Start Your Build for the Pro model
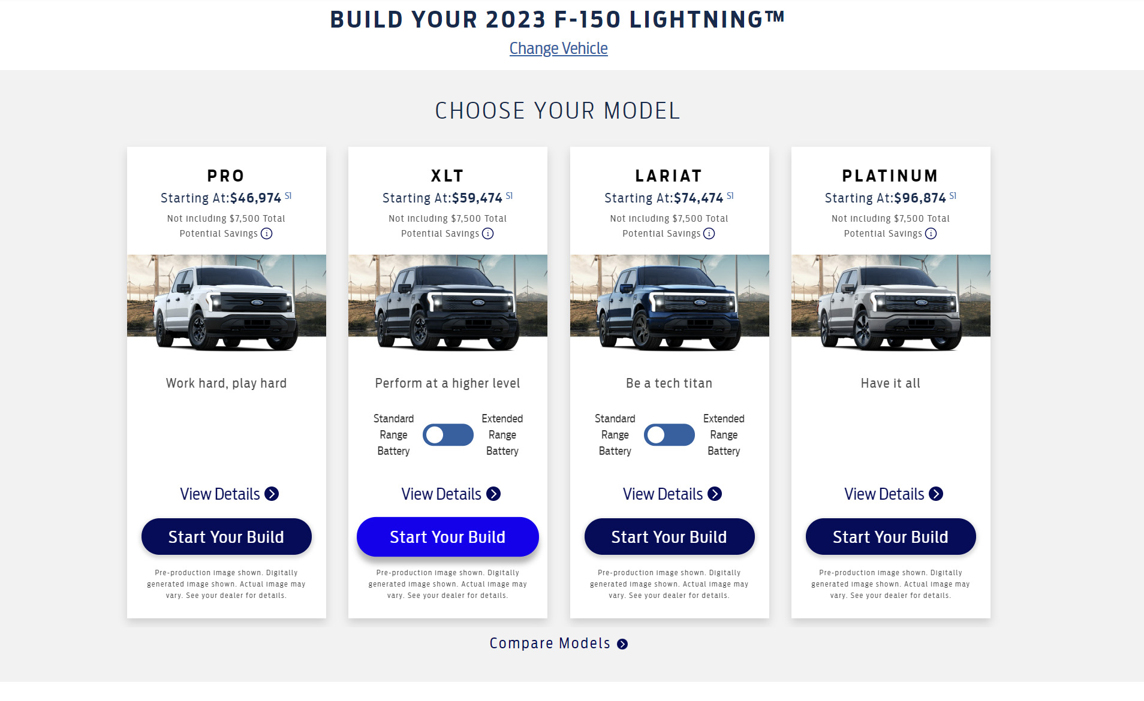Screen dimensions: 1144x701 (x=226, y=536)
